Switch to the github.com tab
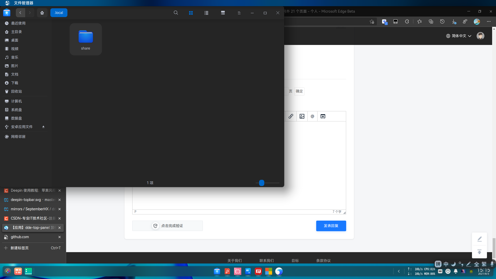496x279 pixels. click(x=20, y=237)
